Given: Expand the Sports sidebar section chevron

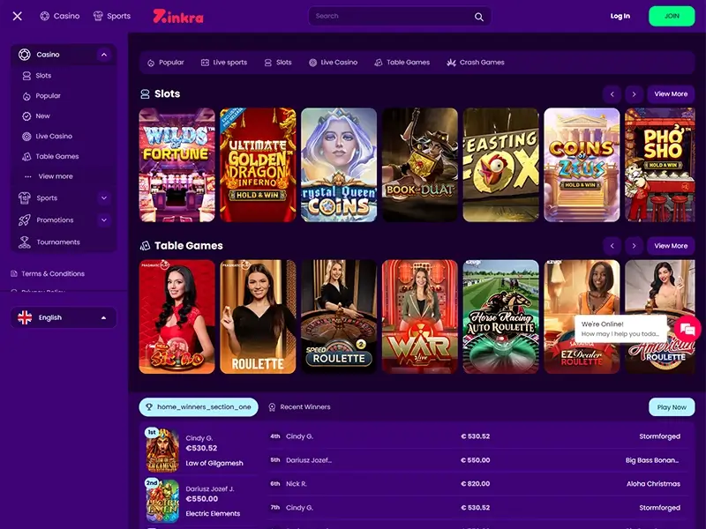Looking at the screenshot, I should [104, 197].
